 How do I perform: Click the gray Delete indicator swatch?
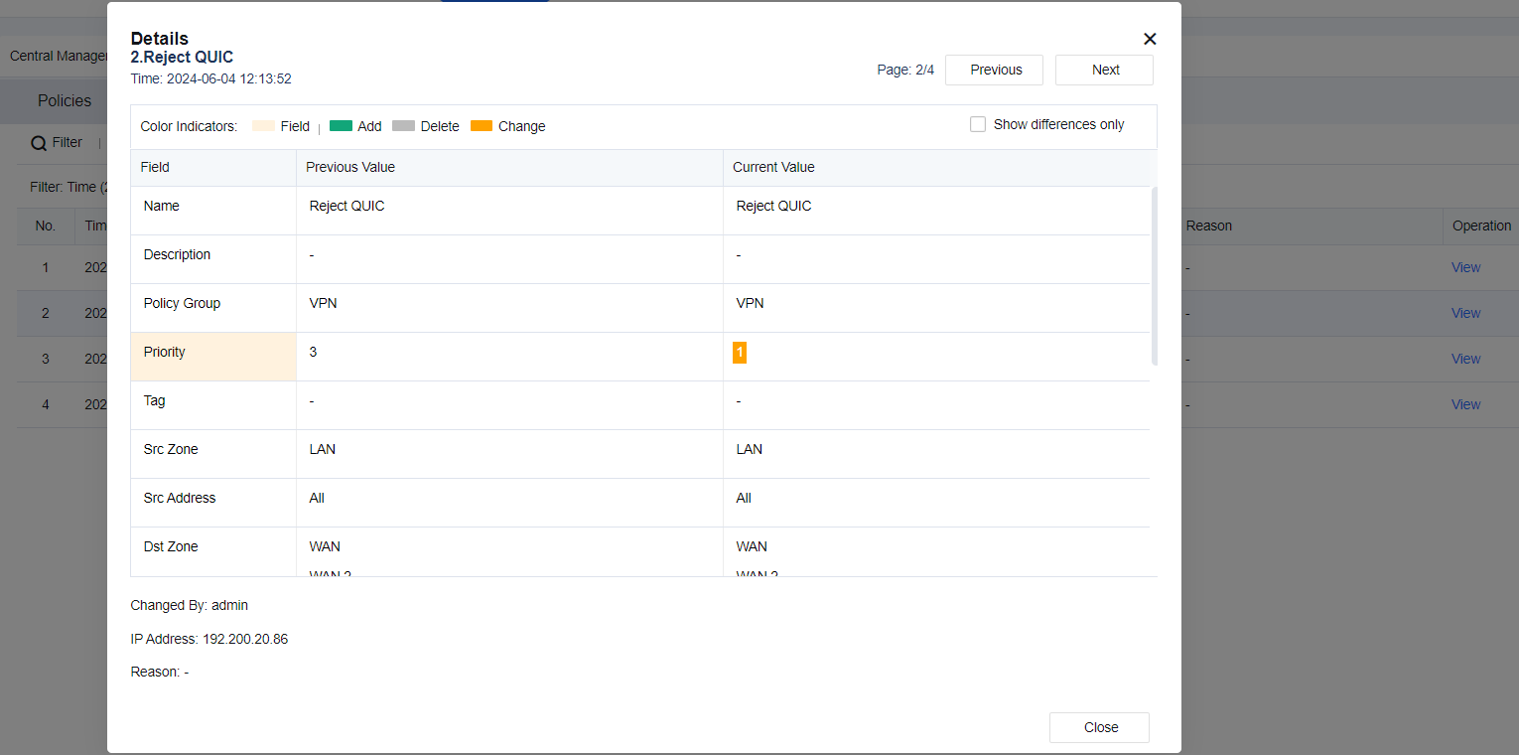403,126
